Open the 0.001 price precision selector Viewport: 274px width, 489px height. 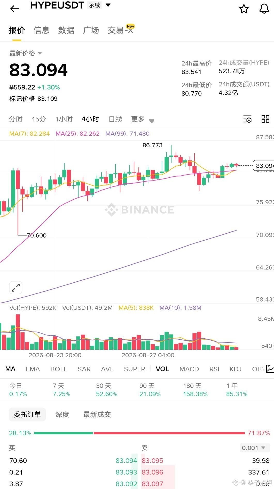[x=254, y=448]
